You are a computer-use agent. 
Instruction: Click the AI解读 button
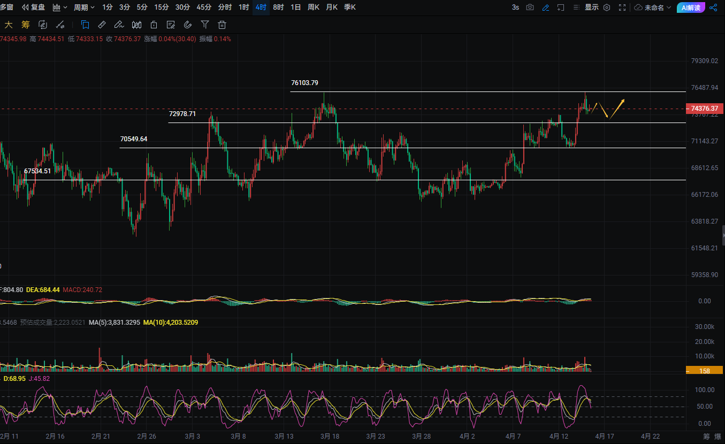click(691, 7)
